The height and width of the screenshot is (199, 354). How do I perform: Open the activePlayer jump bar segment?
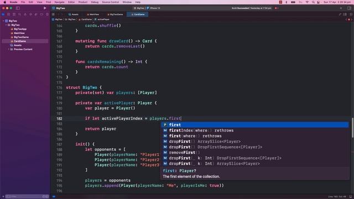click(102, 20)
